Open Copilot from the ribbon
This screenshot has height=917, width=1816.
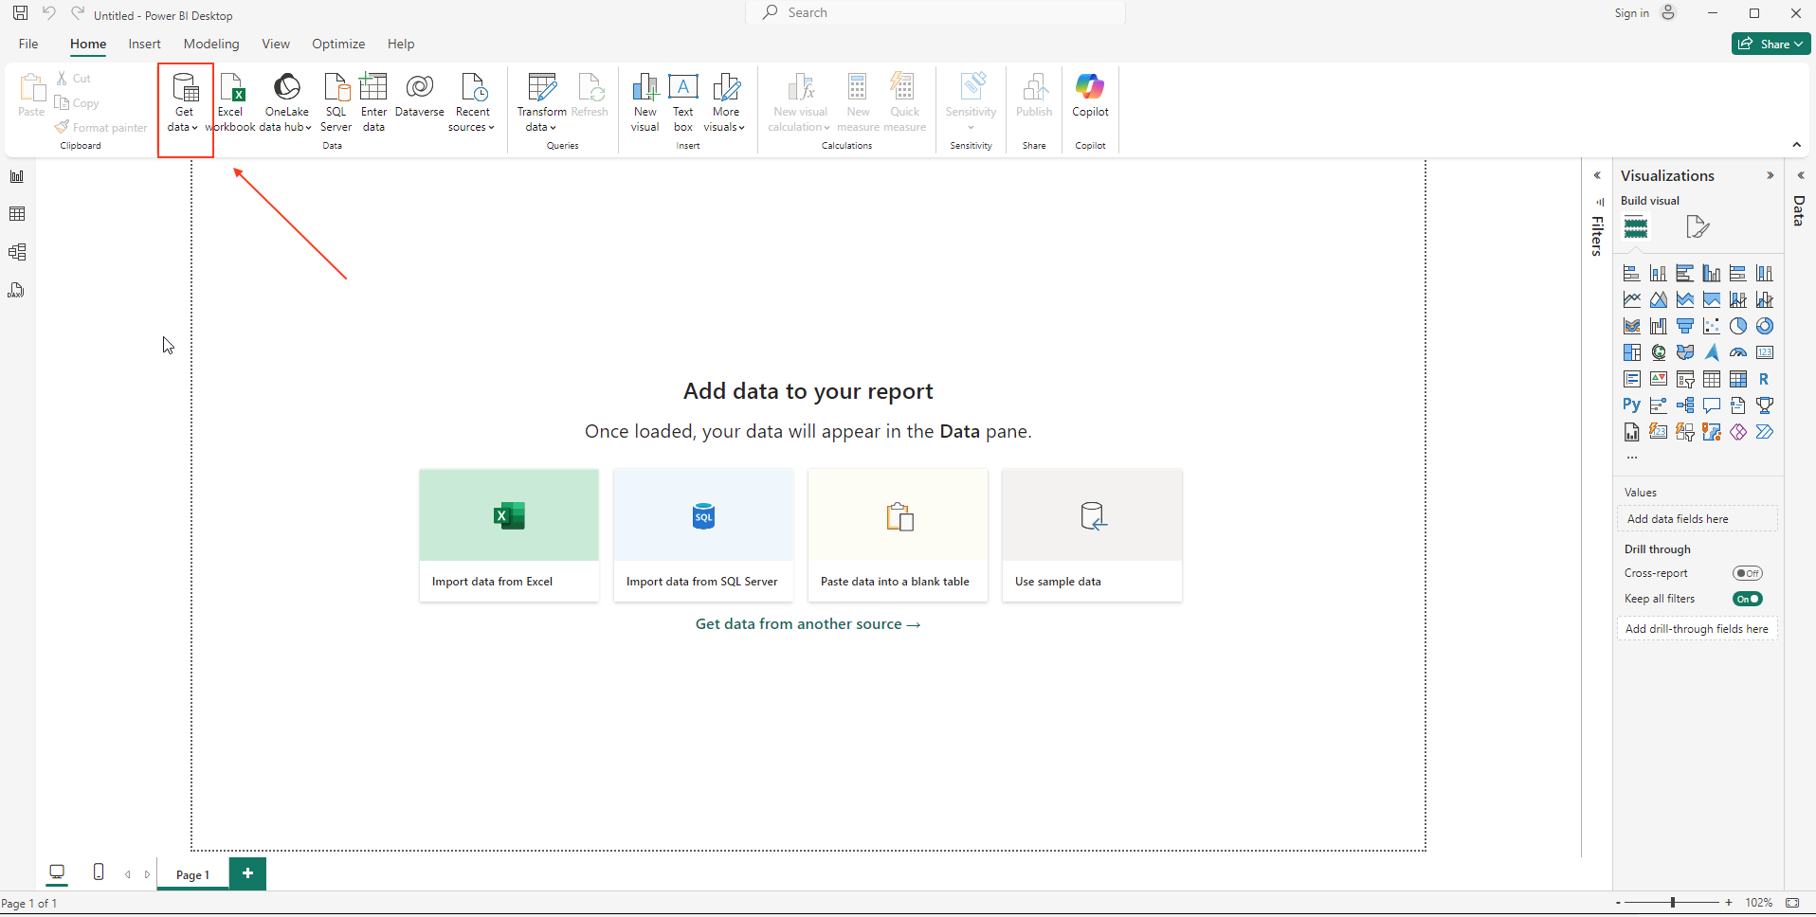[x=1091, y=99]
